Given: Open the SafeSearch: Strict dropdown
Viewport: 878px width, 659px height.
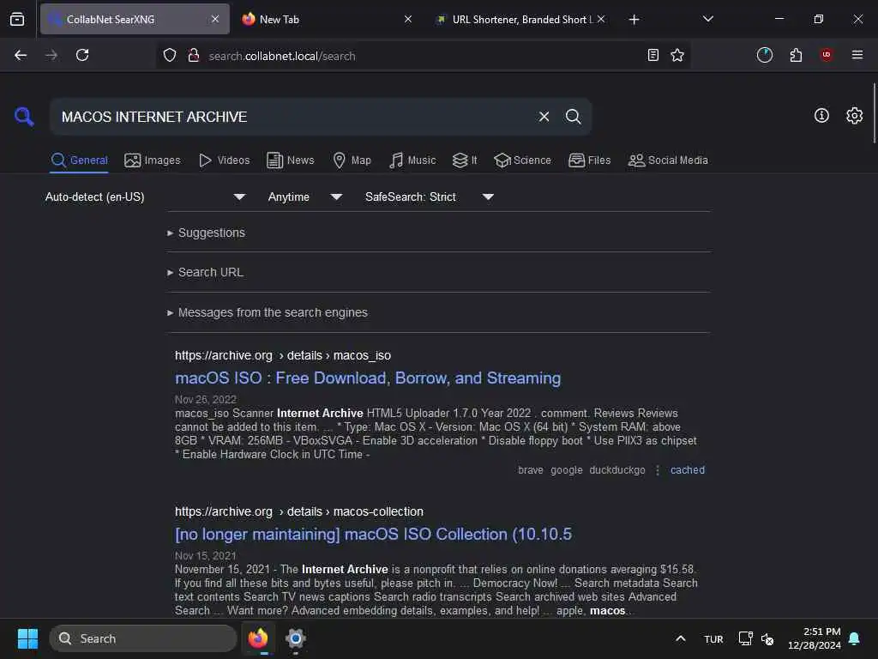Looking at the screenshot, I should [x=430, y=196].
